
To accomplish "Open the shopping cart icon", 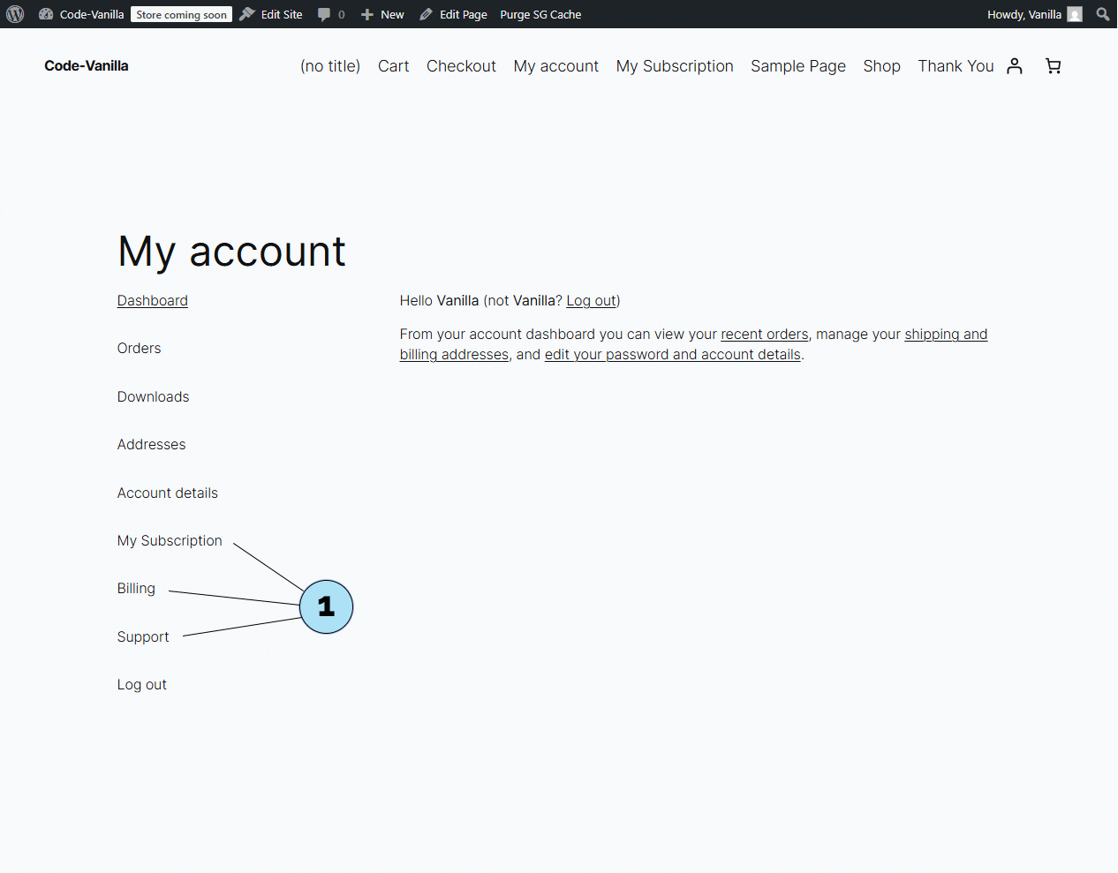I will (x=1053, y=66).
